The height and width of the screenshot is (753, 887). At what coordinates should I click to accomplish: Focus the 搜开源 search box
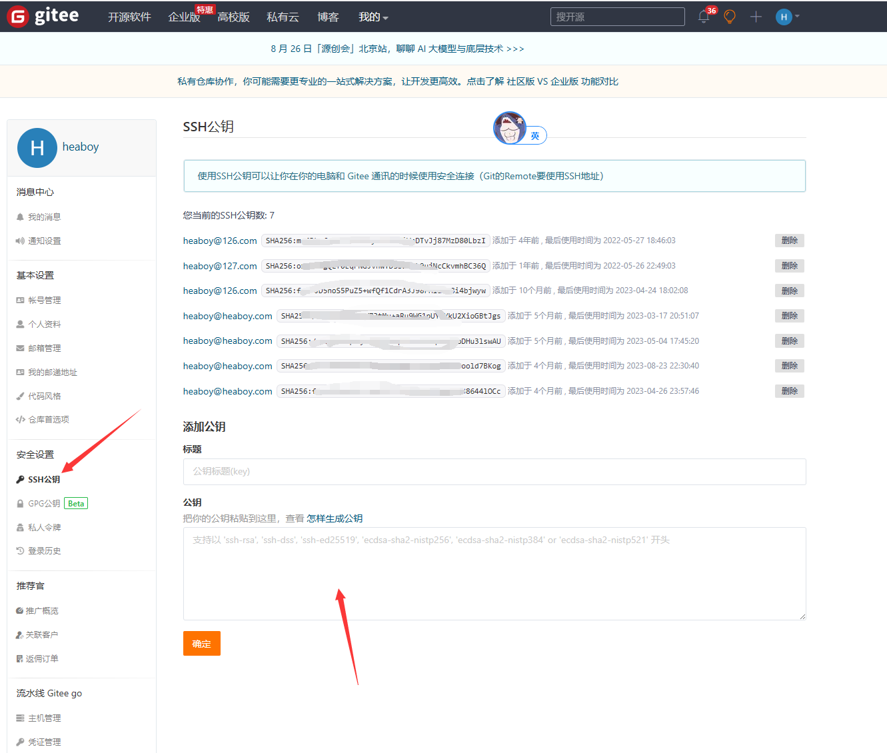(617, 17)
